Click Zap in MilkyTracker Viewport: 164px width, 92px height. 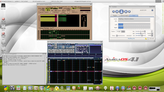pos(51,50)
